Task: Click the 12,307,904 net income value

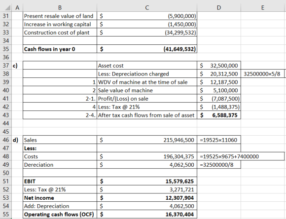Action: click(x=147, y=198)
